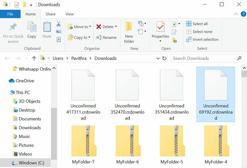The height and width of the screenshot is (168, 247).
Task: Click the Copy button in Clipboard
Action: 32,30
